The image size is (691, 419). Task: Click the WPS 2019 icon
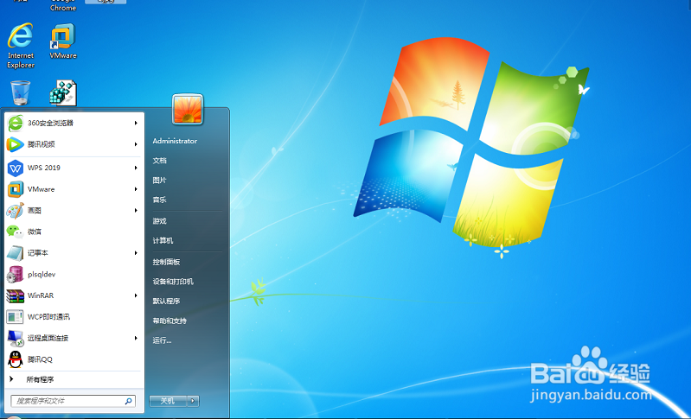[16, 168]
